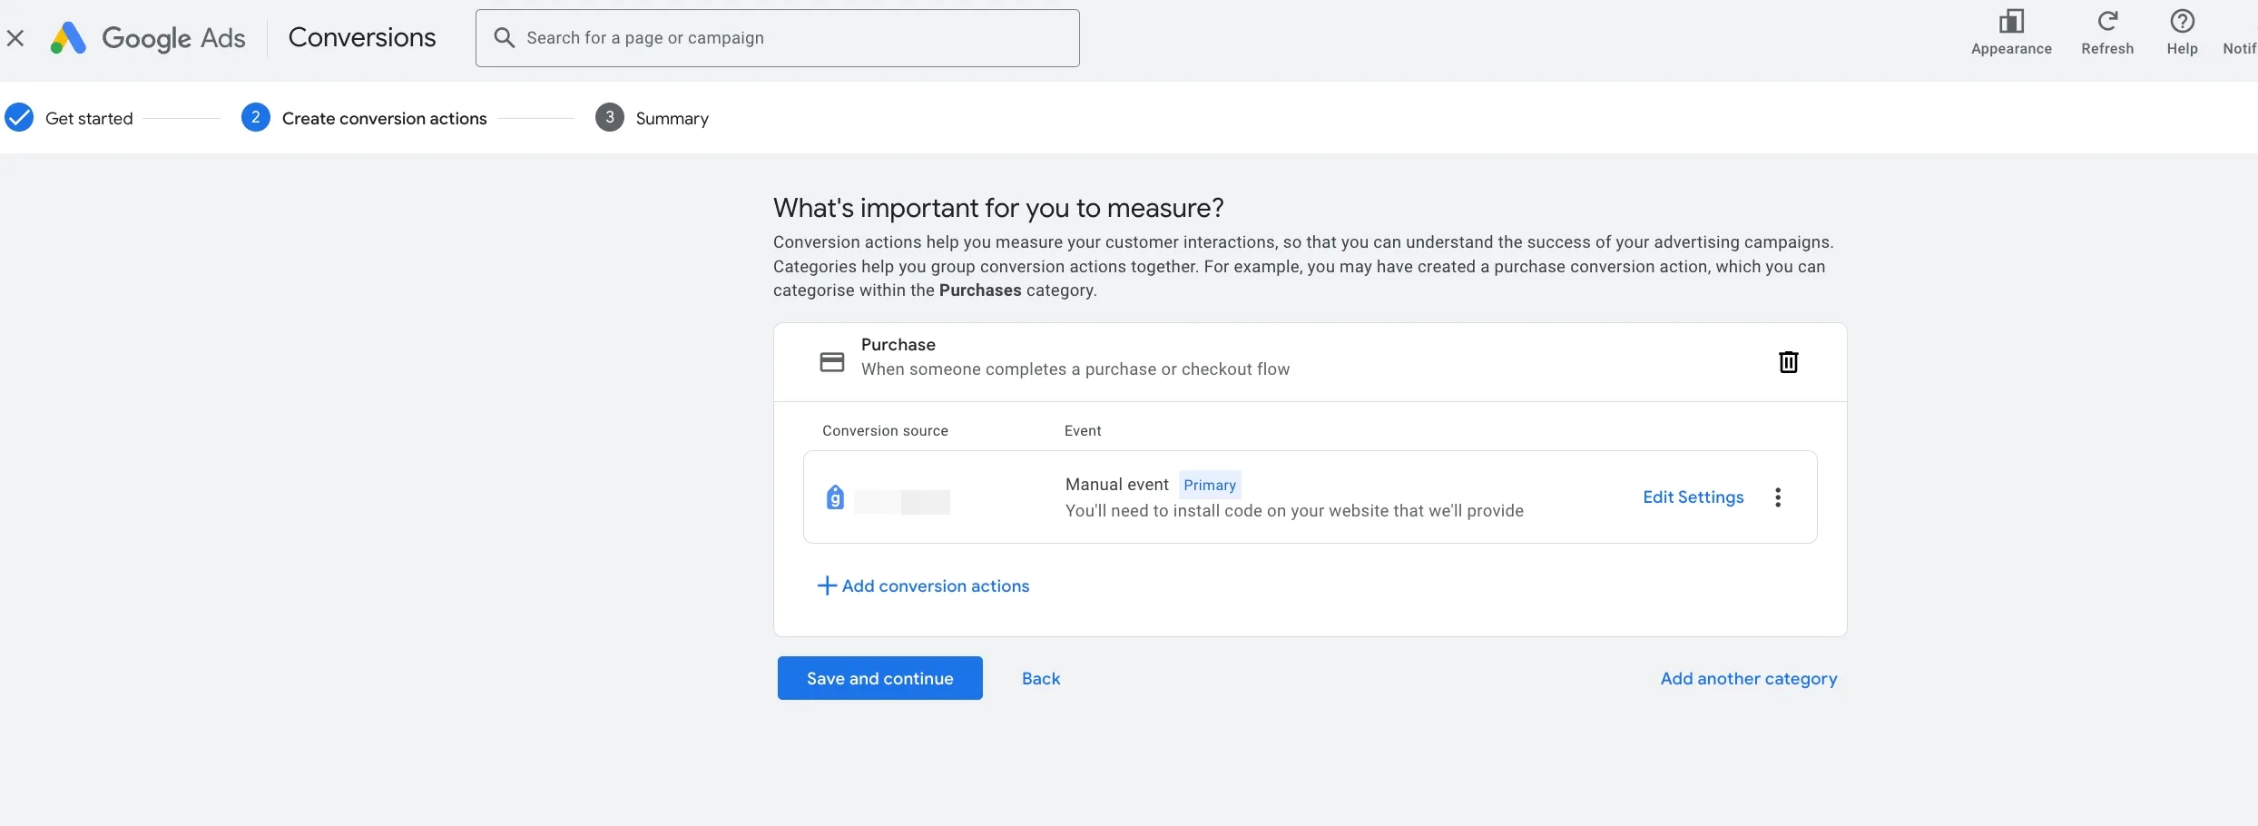Focus the 'Search for a page or campaign' field
Viewport: 2258px width, 826px height.
pos(777,38)
